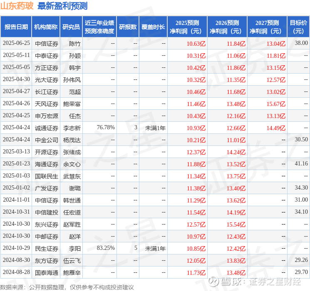Click institution 开源证券
Image resolution: width=310 pixels, height=291 pixels.
click(x=47, y=152)
